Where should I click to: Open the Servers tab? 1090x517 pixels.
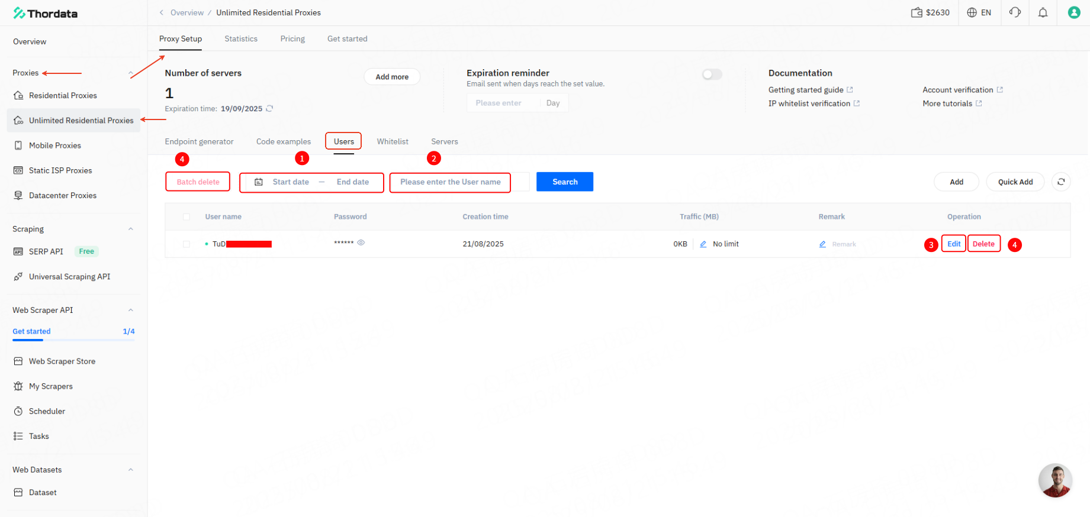445,141
